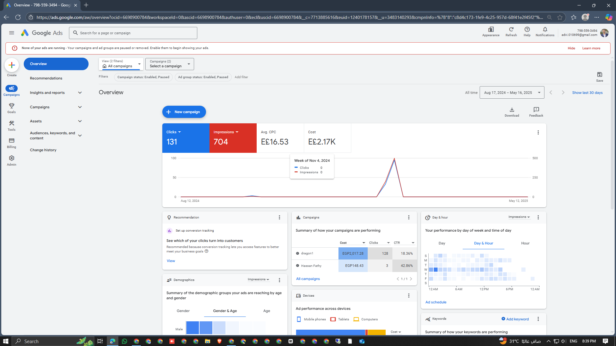
Task: Open the Ad schedule link
Action: [436, 302]
